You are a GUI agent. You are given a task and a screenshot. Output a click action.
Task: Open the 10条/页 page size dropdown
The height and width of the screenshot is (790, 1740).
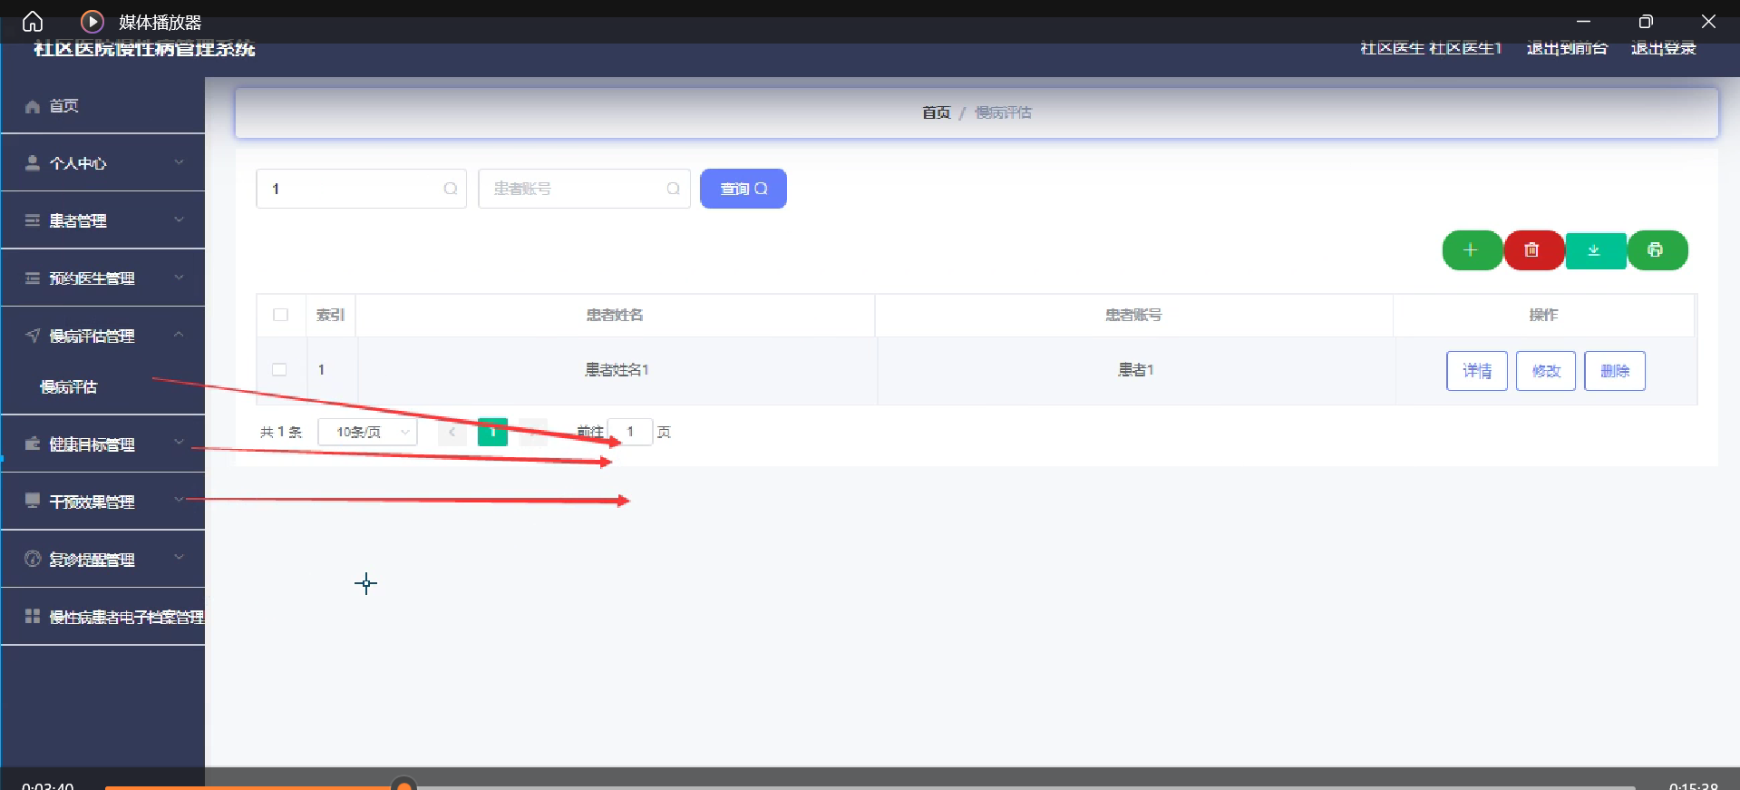[367, 432]
